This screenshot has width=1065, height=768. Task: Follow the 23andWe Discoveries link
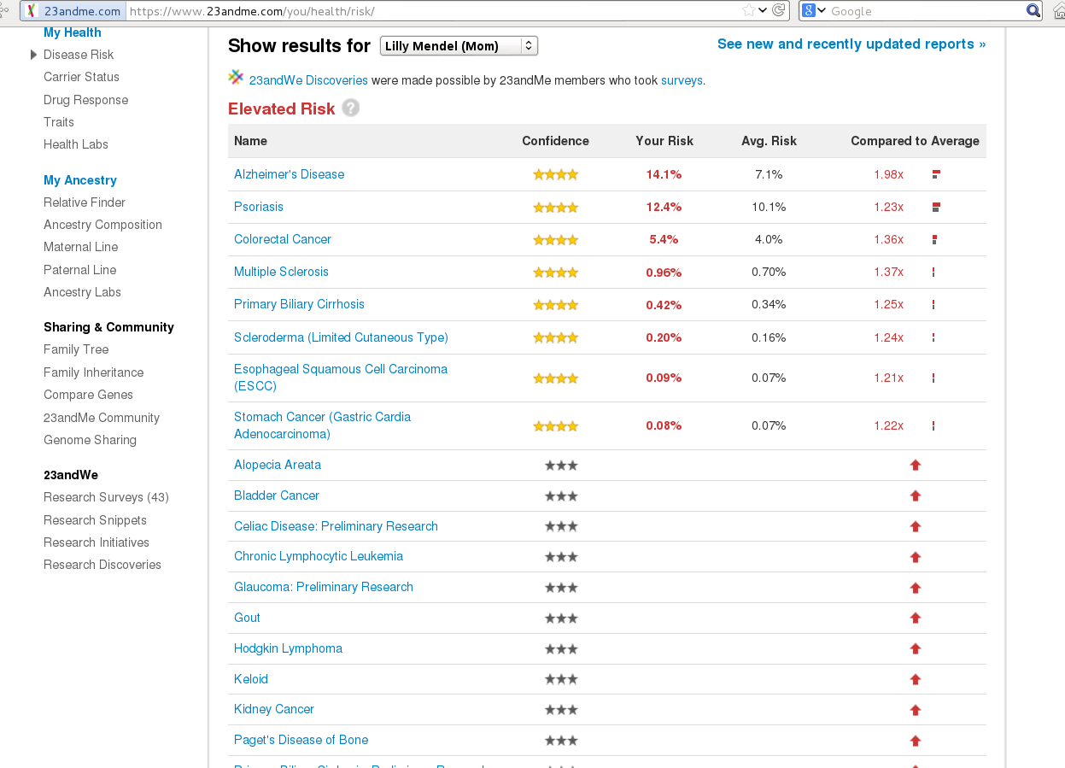(308, 80)
